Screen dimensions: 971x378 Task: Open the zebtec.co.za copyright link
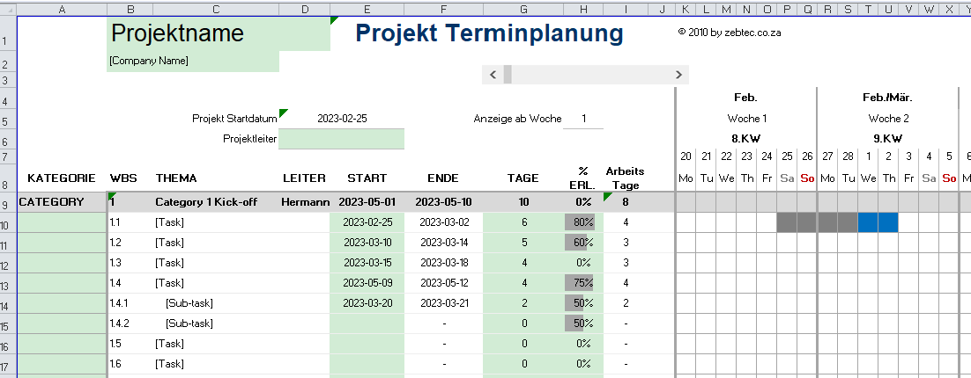730,33
